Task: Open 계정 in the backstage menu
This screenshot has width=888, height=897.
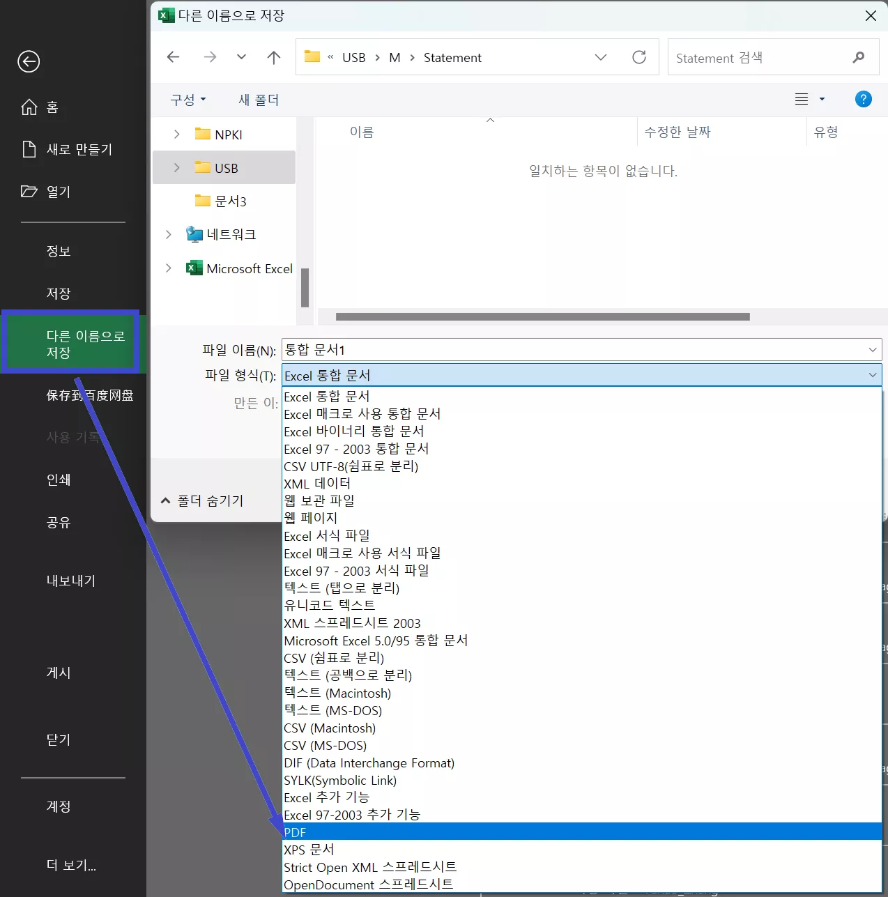Action: [59, 806]
